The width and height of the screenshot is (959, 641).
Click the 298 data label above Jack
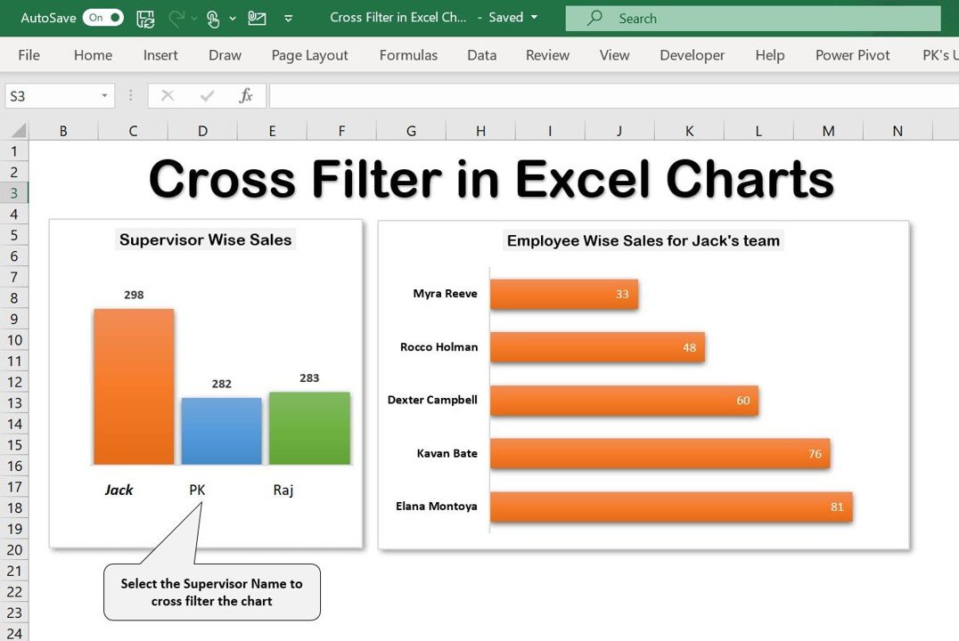[134, 295]
